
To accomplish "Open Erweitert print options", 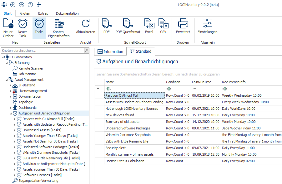I will click(x=183, y=26).
